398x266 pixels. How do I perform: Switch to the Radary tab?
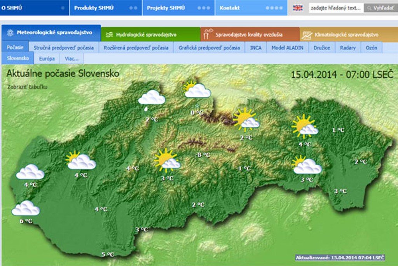point(347,48)
